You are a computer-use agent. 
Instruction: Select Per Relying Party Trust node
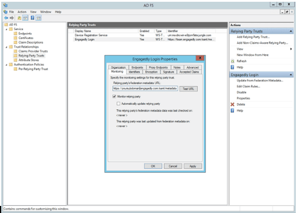point(33,69)
